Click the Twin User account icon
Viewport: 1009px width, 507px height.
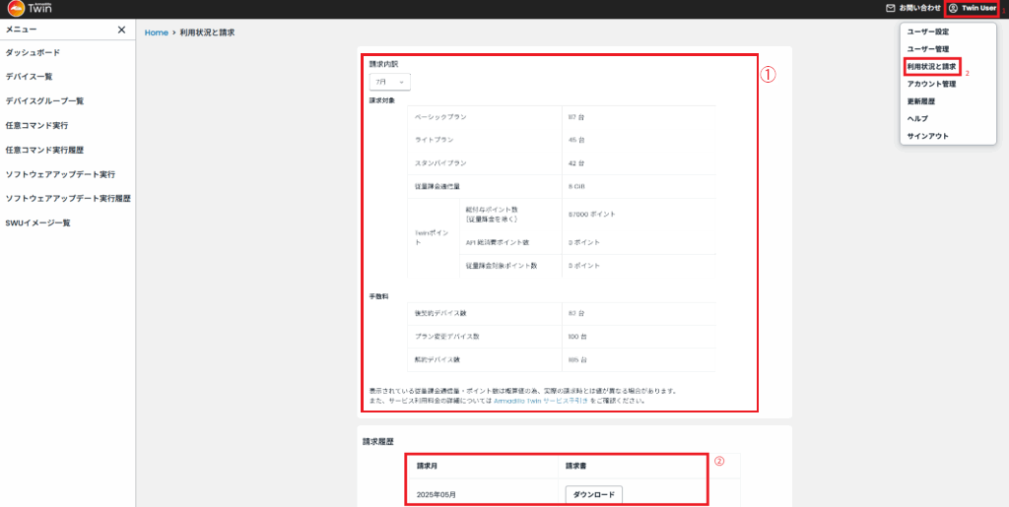click(x=953, y=8)
